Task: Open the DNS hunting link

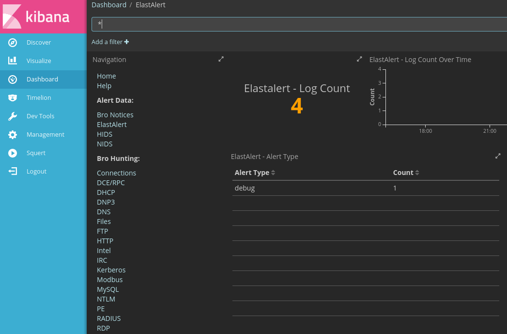Action: (x=104, y=212)
